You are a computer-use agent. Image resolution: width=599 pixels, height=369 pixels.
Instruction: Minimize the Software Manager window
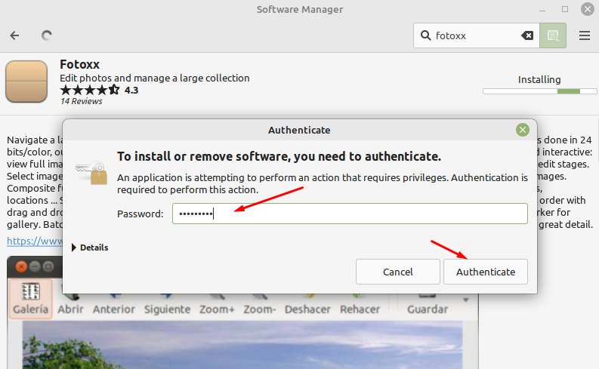point(542,10)
